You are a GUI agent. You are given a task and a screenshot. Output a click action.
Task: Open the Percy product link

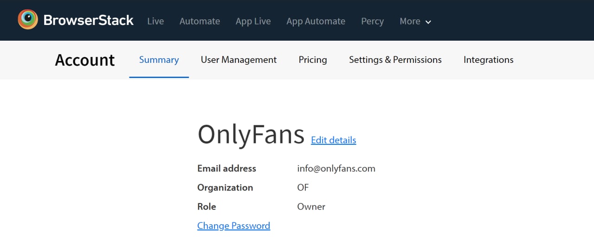point(372,21)
